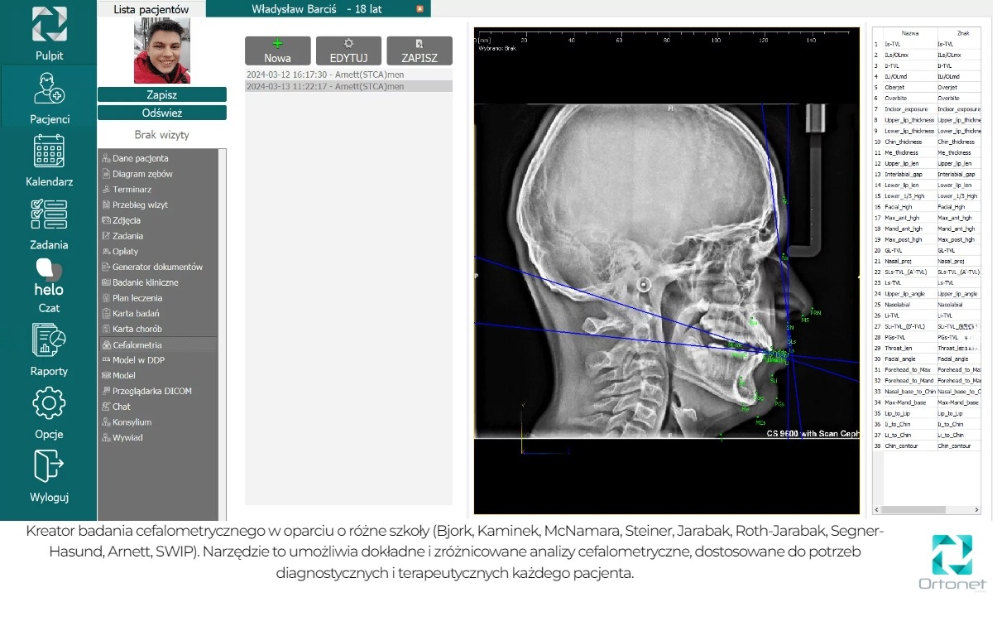This screenshot has width=1002, height=631.
Task: Open Diagram zębów in the patient menu
Action: [x=142, y=174]
